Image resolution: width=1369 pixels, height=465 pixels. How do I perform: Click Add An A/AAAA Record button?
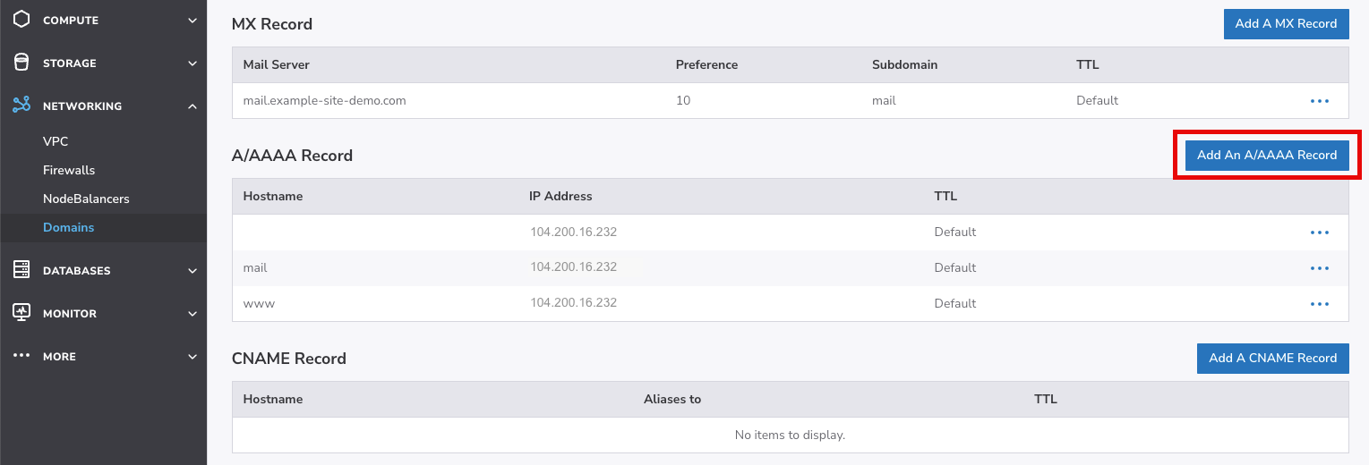[1266, 155]
